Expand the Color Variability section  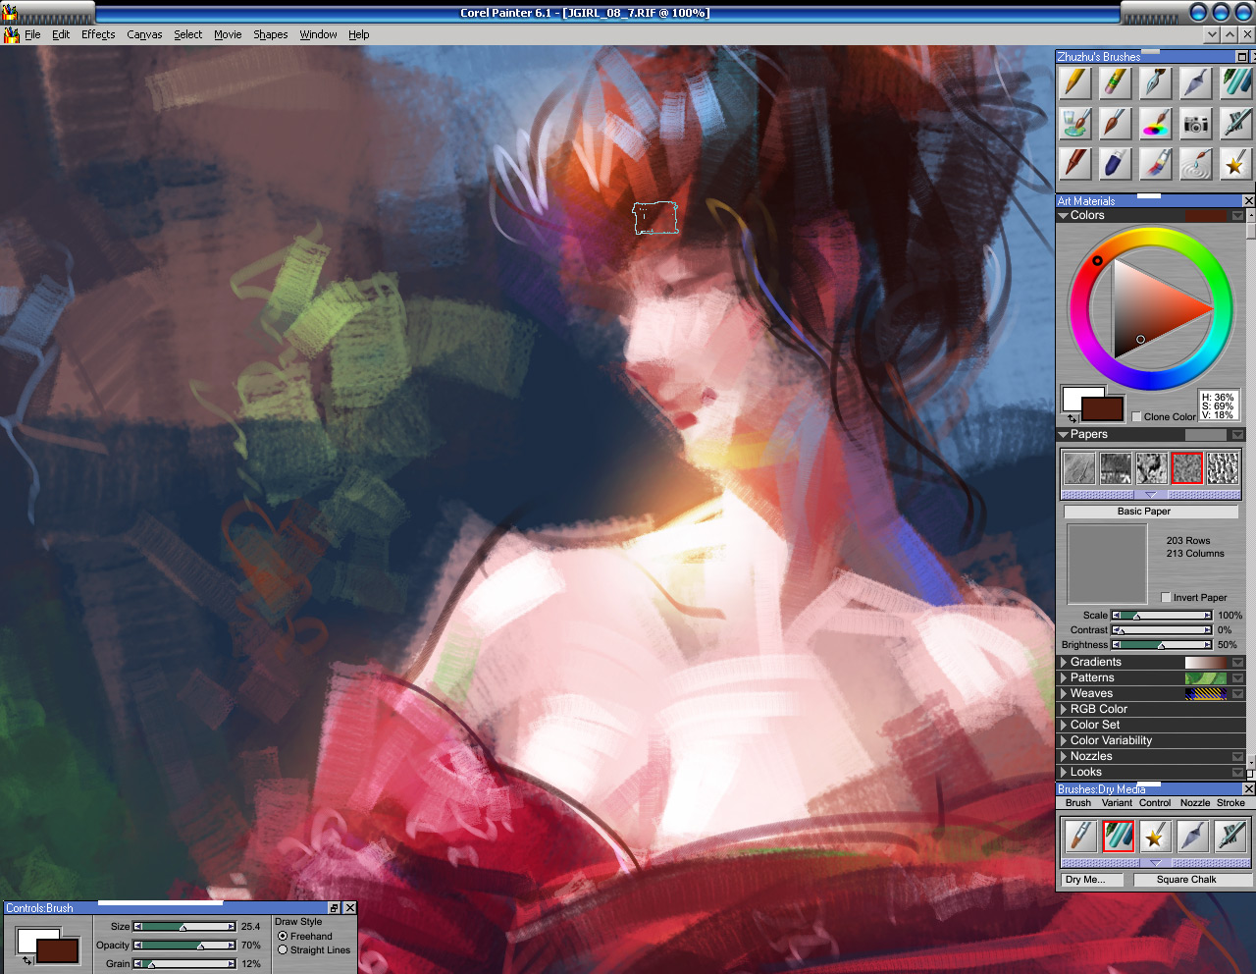pos(1064,741)
